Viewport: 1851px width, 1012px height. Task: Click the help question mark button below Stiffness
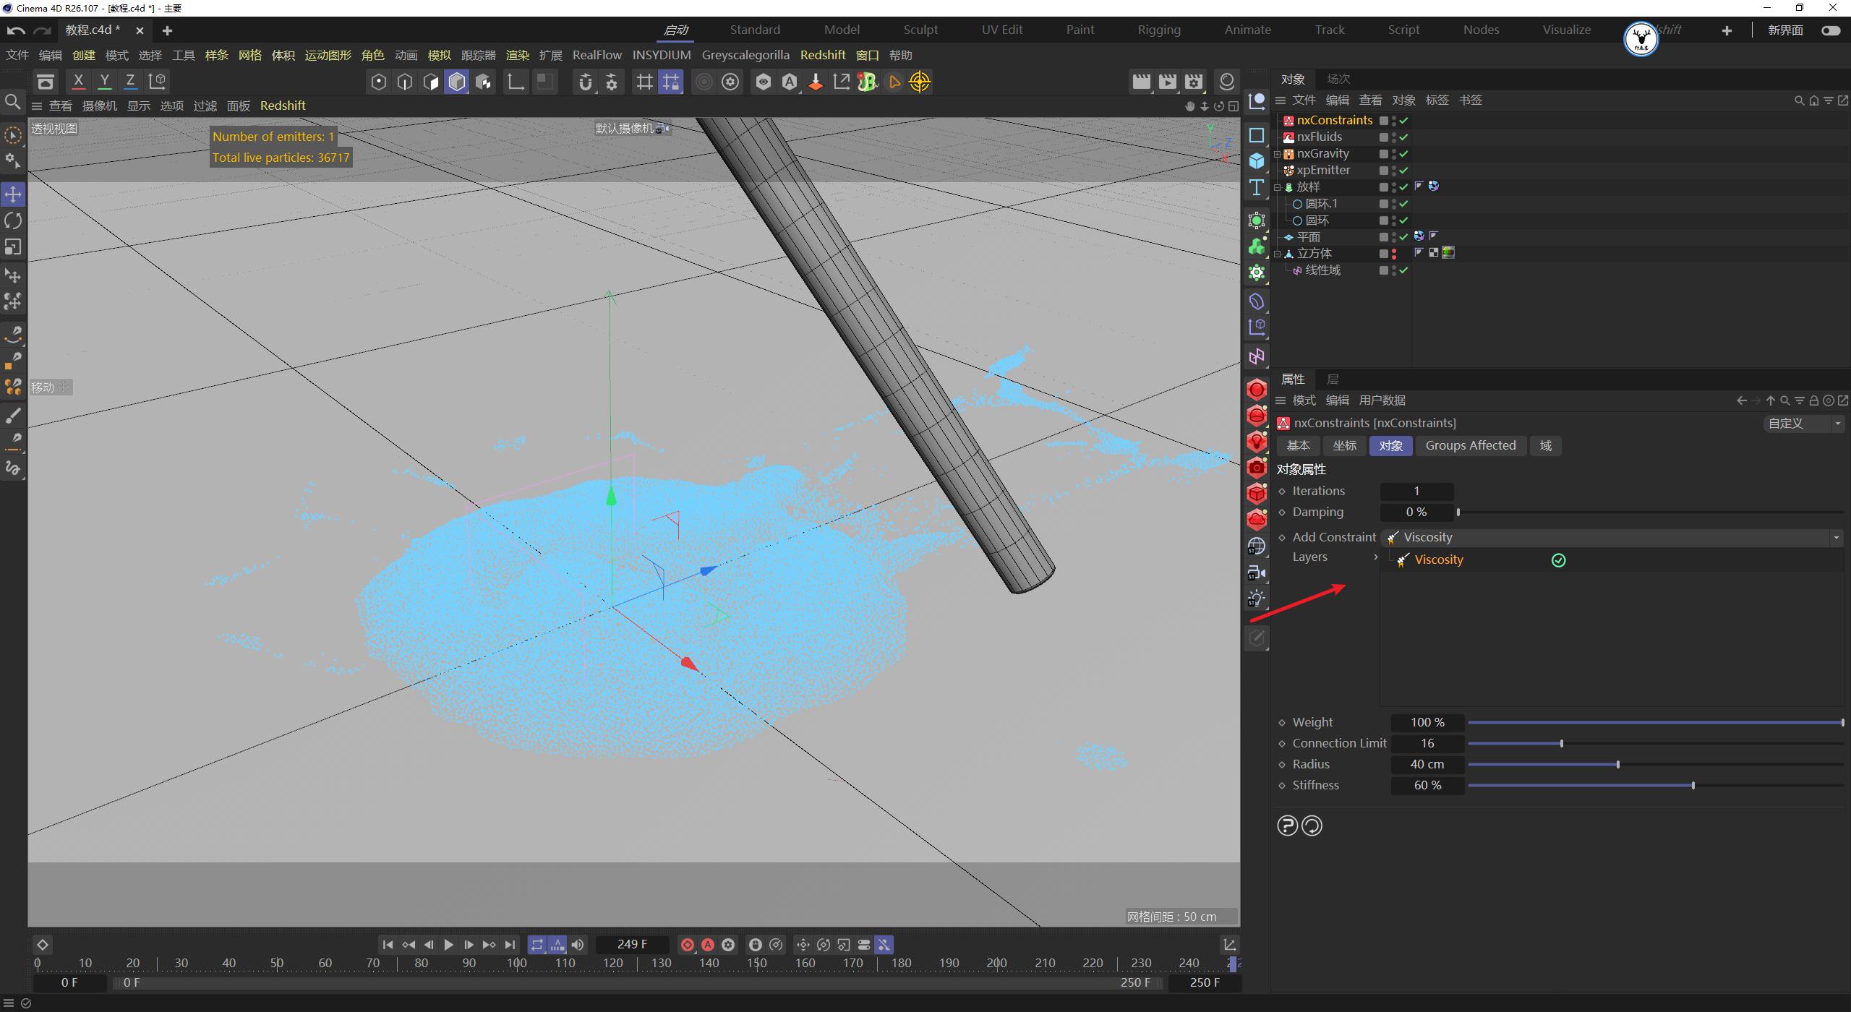pyautogui.click(x=1287, y=826)
